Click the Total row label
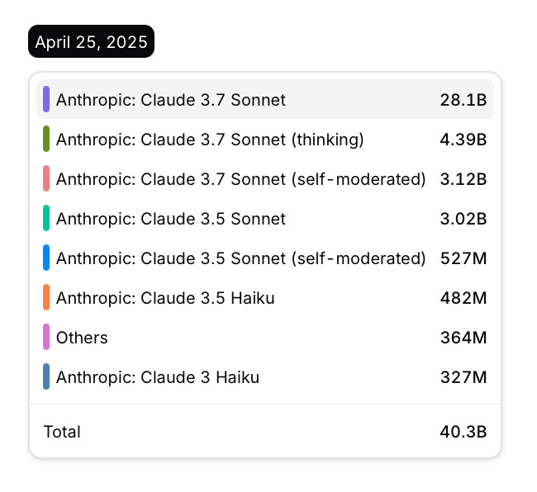The height and width of the screenshot is (492, 537). (x=62, y=432)
